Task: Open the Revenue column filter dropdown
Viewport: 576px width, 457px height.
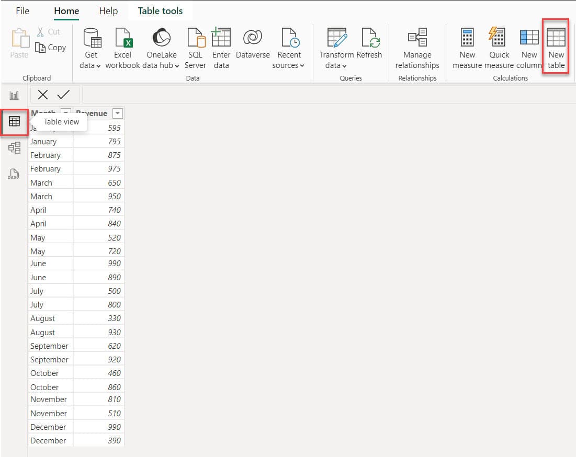Action: coord(118,113)
